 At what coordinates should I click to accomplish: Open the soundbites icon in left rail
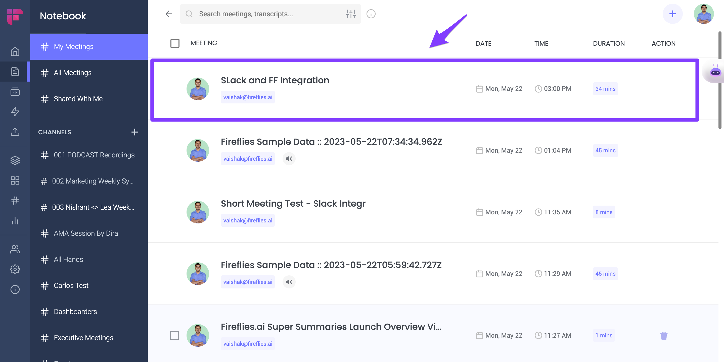click(15, 92)
